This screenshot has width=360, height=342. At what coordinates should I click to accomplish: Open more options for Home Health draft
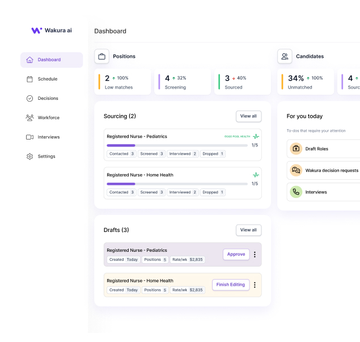255,285
